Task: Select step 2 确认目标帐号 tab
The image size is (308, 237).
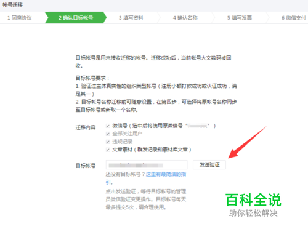Action: pyautogui.click(x=76, y=18)
